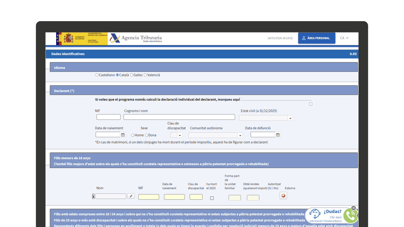Open the Àrea Personal button
404x227 pixels.
click(316, 38)
